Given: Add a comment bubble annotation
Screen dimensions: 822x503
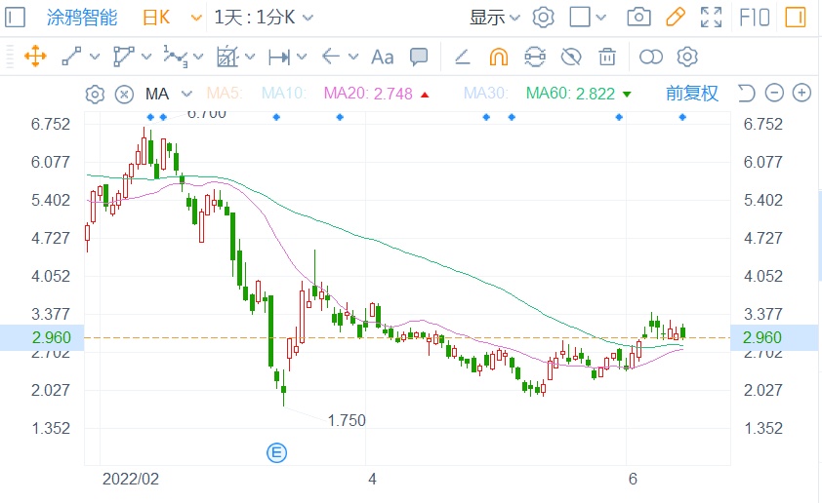Looking at the screenshot, I should 419,57.
